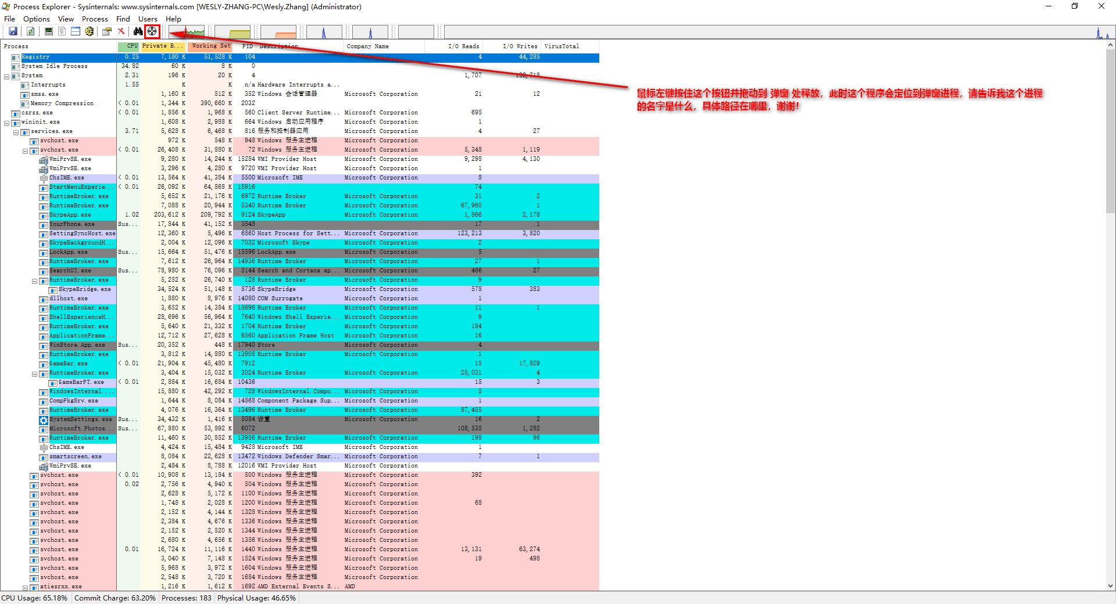Select the SearchUI.exe row
This screenshot has height=604, width=1116.
tap(300, 271)
